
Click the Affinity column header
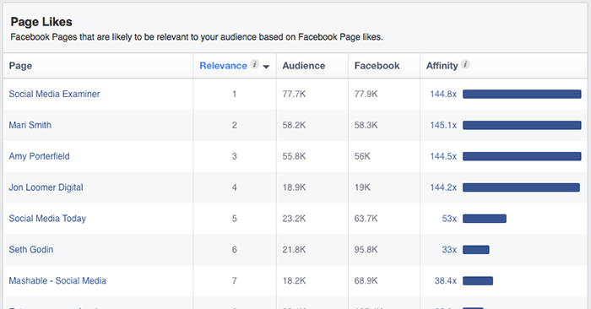(x=442, y=66)
